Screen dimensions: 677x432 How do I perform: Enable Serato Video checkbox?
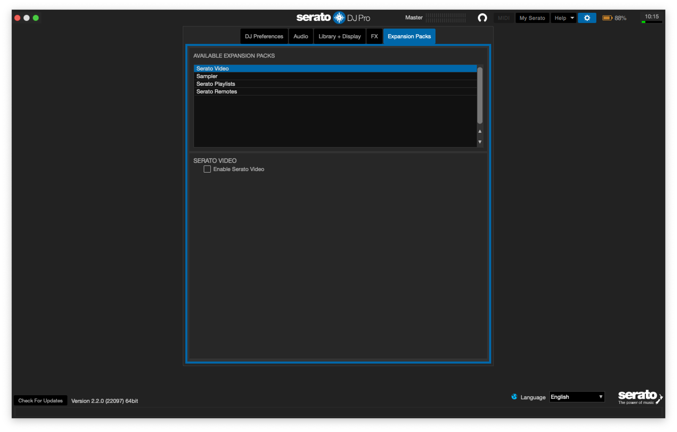(207, 169)
